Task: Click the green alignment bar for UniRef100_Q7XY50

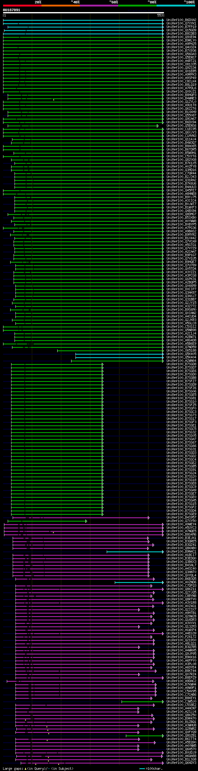Action: (x=47, y=521)
